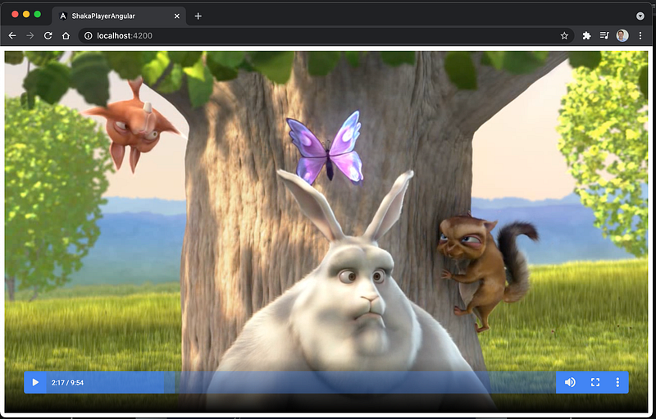Open the Extensions puzzle icon

pyautogui.click(x=586, y=36)
